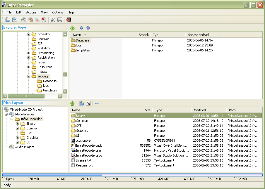Navigate up using the green arrow icon
This screenshot has width=265, height=189.
coord(72,28)
